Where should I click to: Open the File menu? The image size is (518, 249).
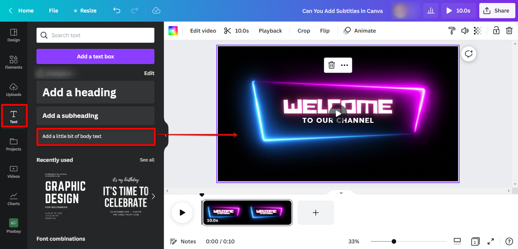tap(54, 11)
